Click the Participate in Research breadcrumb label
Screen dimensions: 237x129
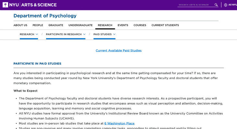(x=64, y=34)
